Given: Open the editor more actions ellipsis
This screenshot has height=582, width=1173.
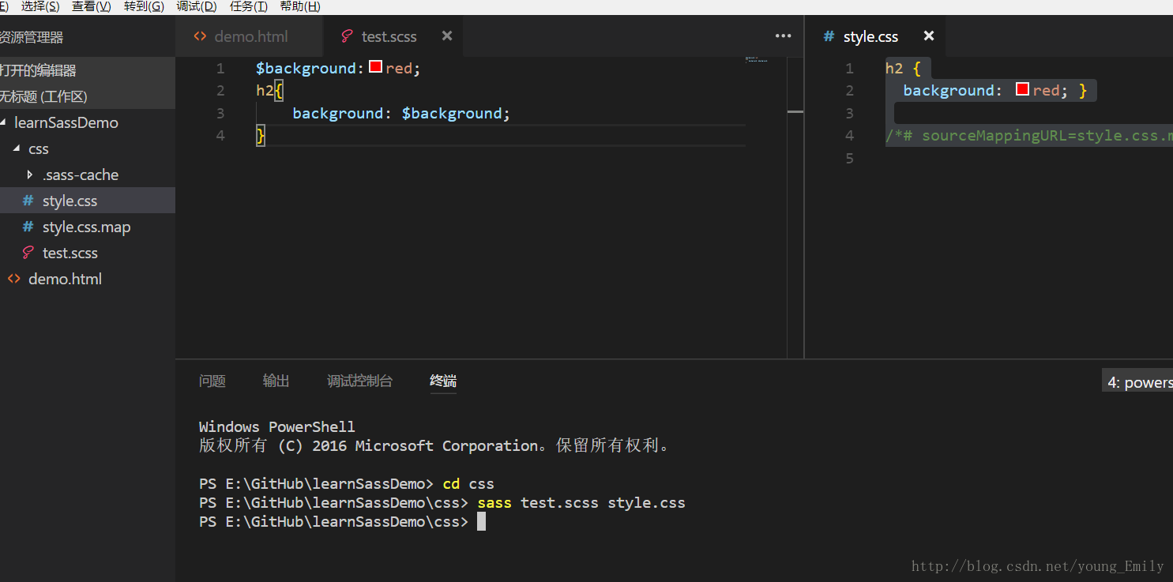Looking at the screenshot, I should click(x=783, y=36).
